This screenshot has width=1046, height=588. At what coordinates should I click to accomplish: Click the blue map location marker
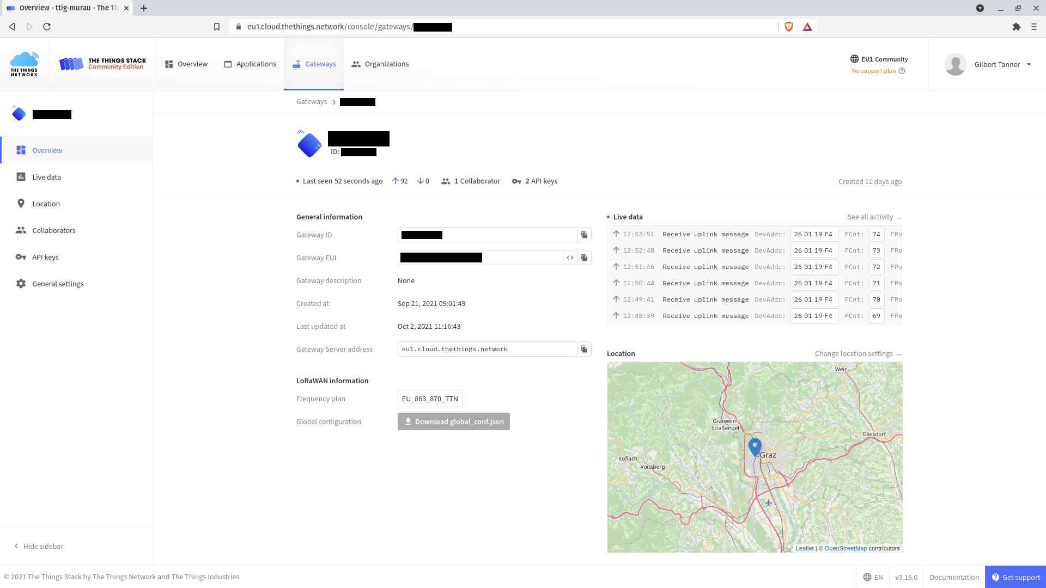click(x=755, y=447)
